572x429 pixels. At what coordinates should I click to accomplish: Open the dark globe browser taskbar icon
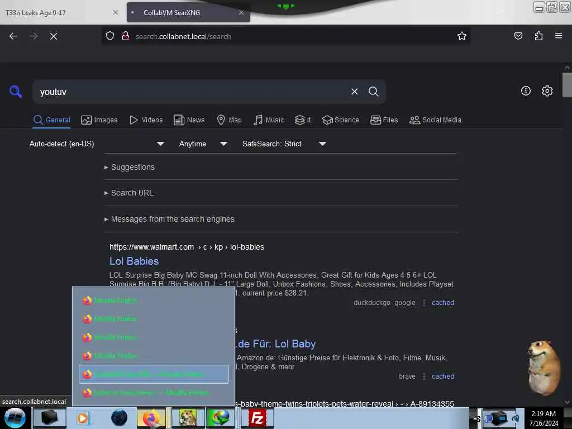119,418
